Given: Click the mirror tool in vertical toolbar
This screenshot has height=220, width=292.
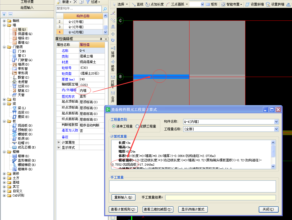Looking at the screenshot, I should [x=113, y=27].
